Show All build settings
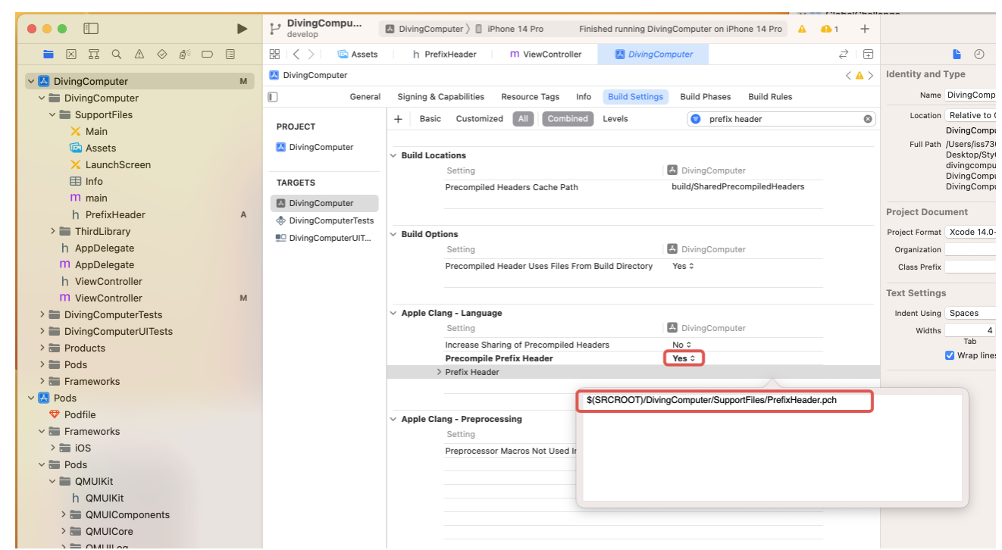 [523, 119]
